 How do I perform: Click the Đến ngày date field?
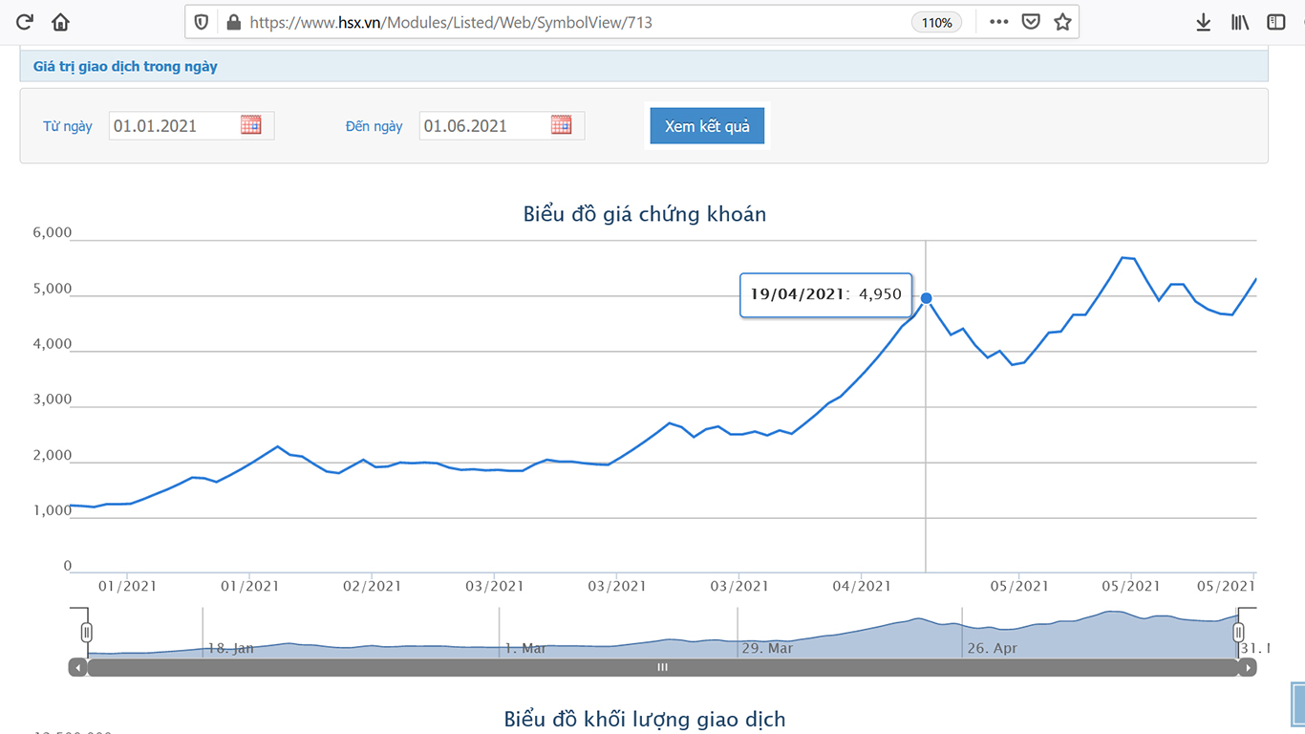[482, 126]
